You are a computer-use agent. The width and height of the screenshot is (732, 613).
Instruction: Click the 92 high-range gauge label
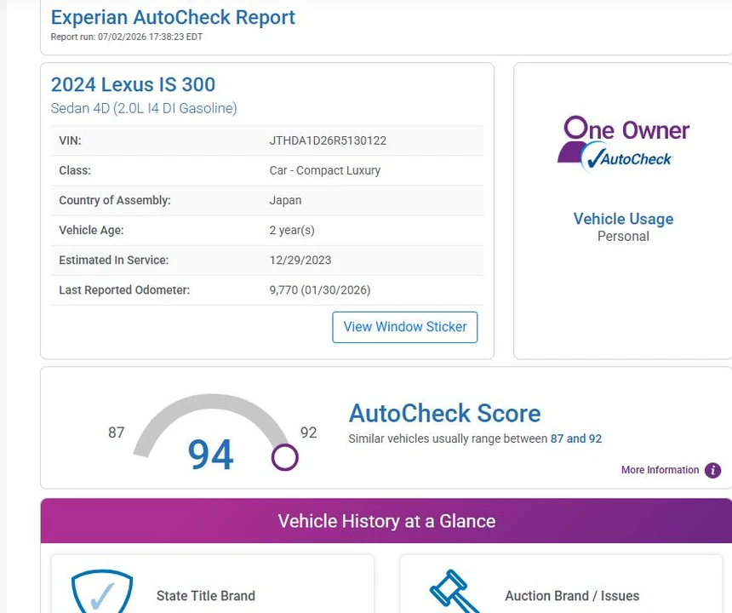tap(309, 433)
